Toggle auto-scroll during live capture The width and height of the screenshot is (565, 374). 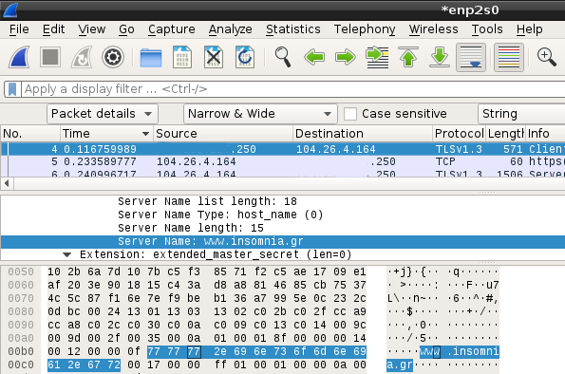(471, 57)
